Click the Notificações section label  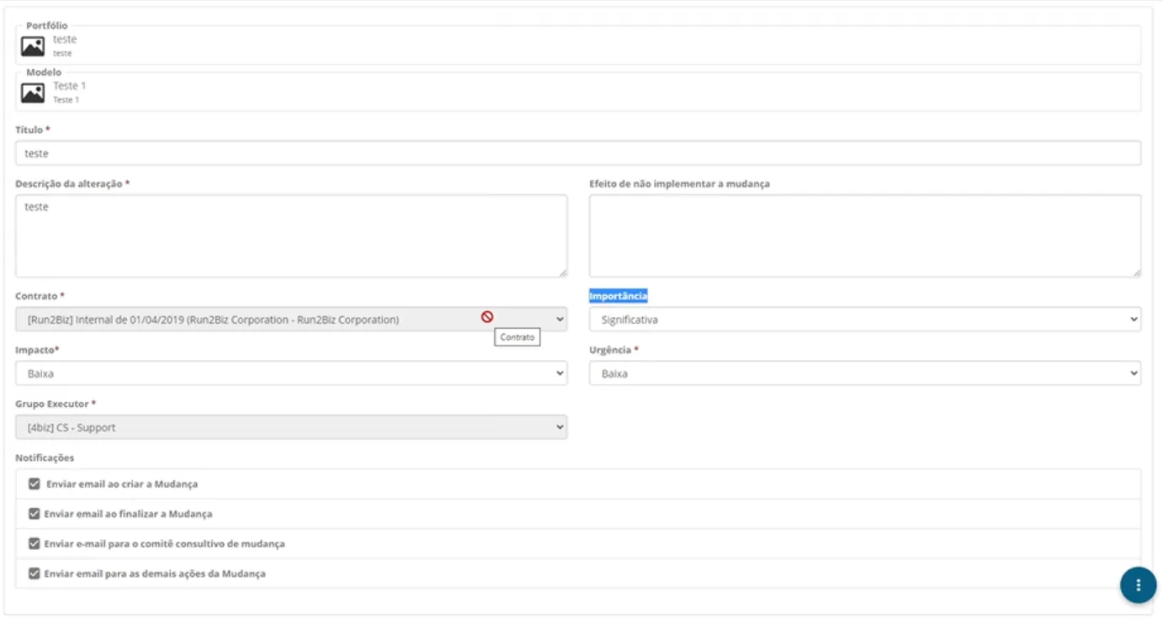45,457
